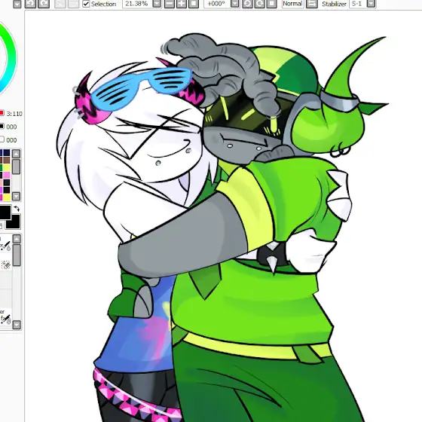Rotate canvas clockwise icon
The height and width of the screenshot is (422, 422).
click(x=259, y=4)
